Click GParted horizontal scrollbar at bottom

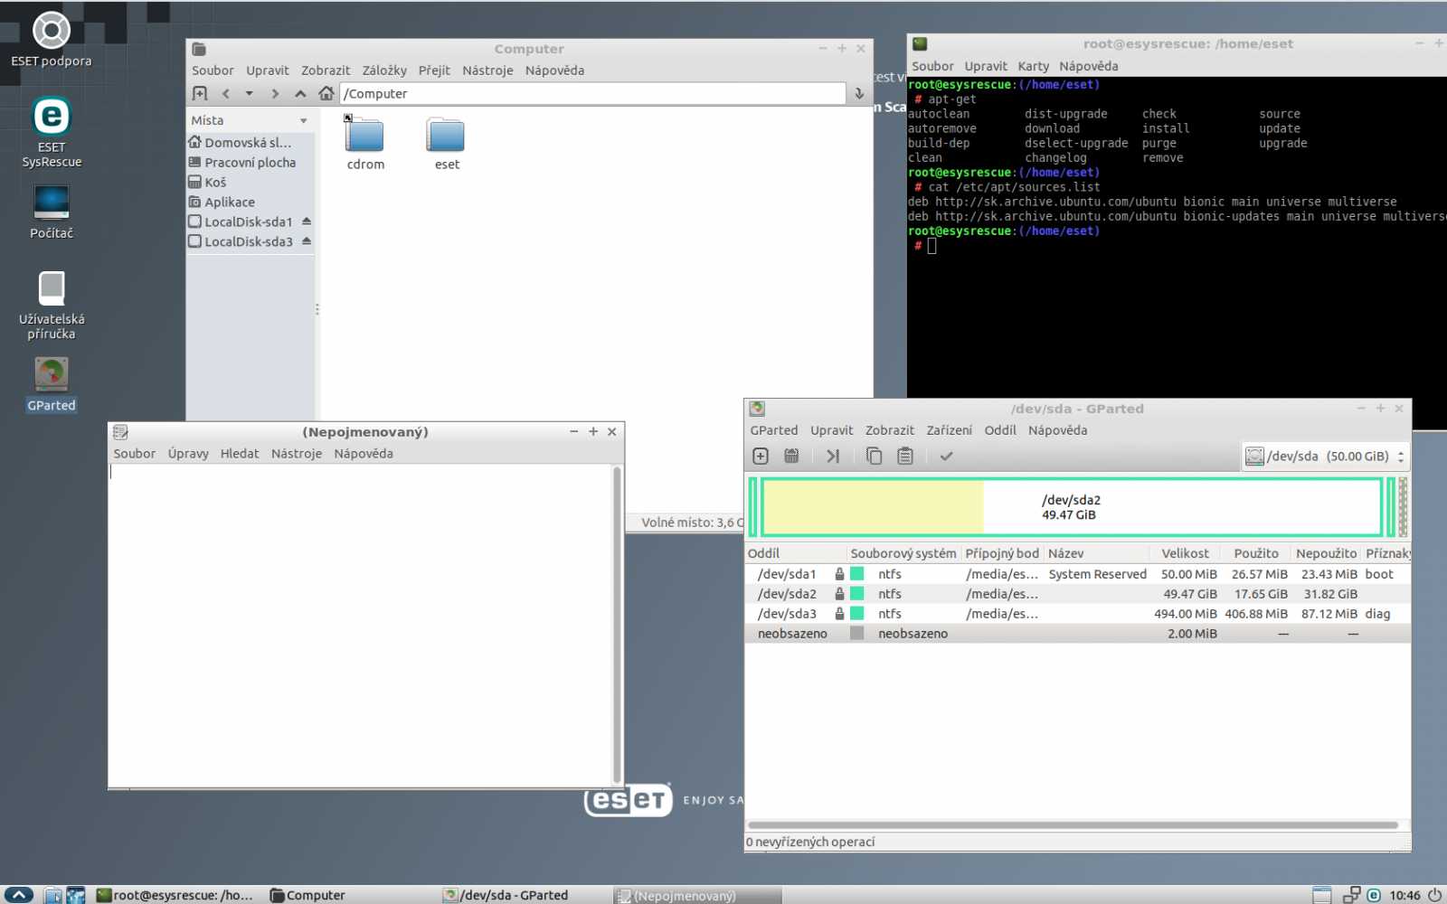point(1073,824)
